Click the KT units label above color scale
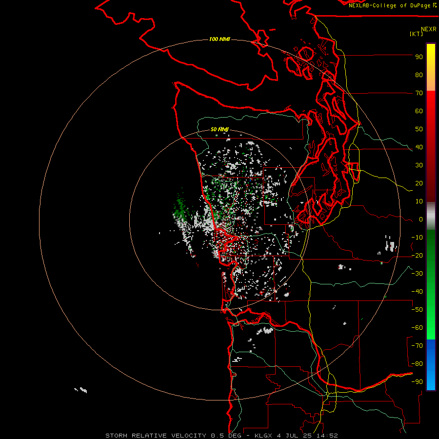The image size is (439, 439). 417,34
